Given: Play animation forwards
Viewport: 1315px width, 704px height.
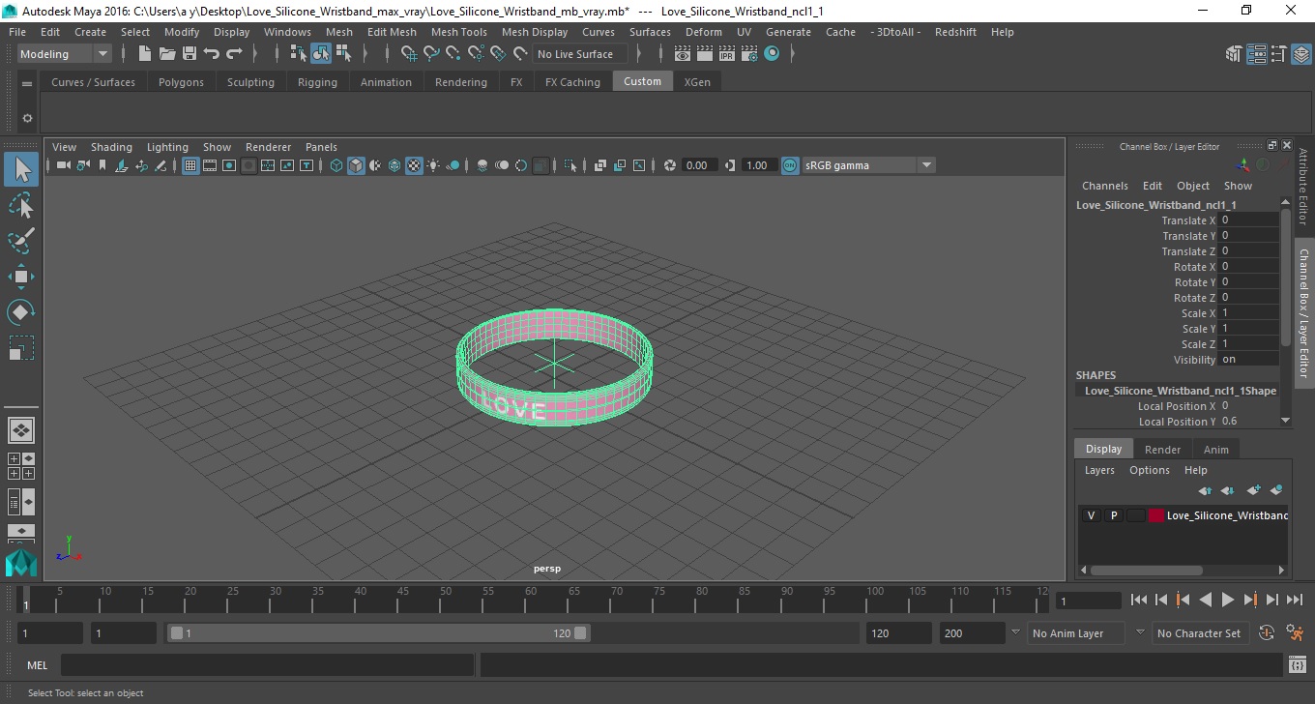Looking at the screenshot, I should pyautogui.click(x=1227, y=600).
